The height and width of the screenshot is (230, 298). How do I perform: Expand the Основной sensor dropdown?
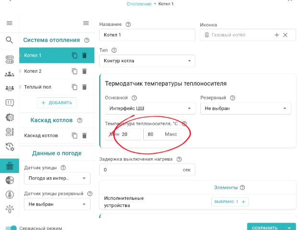[150, 108]
